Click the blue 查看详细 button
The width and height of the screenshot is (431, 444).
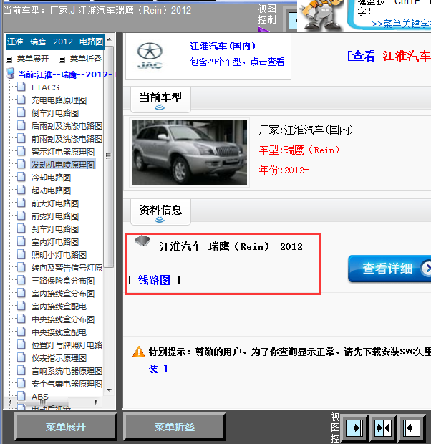click(389, 269)
